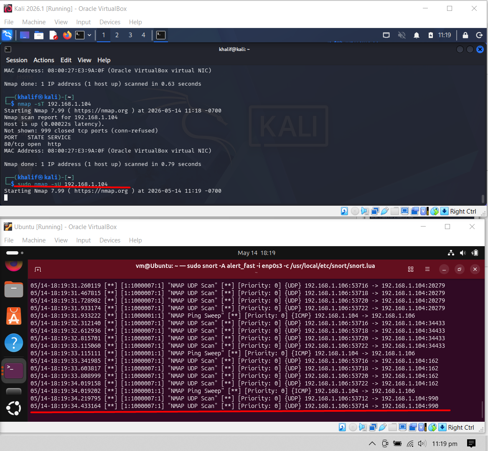Open Machine menu of Kali VirtualBox window
Screen dimensions: 488x451
(34, 22)
